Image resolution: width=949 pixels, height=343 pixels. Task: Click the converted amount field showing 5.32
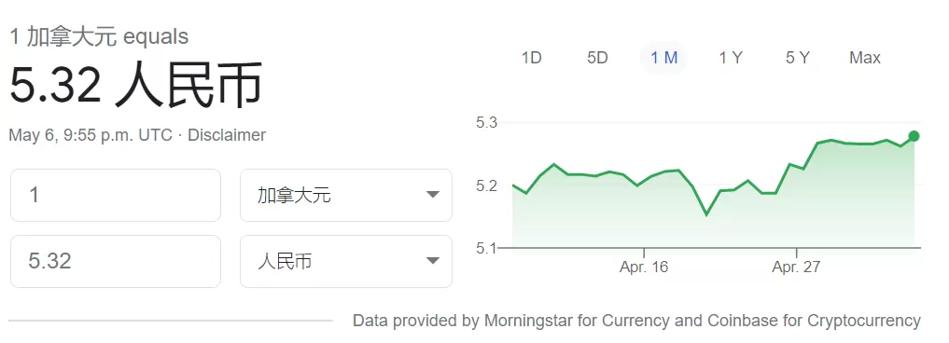tap(116, 261)
